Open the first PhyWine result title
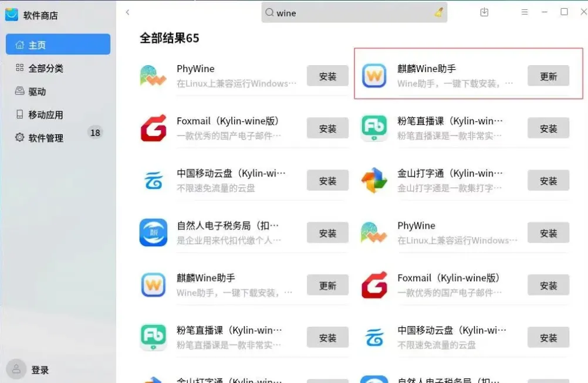This screenshot has height=383, width=588. pos(195,69)
